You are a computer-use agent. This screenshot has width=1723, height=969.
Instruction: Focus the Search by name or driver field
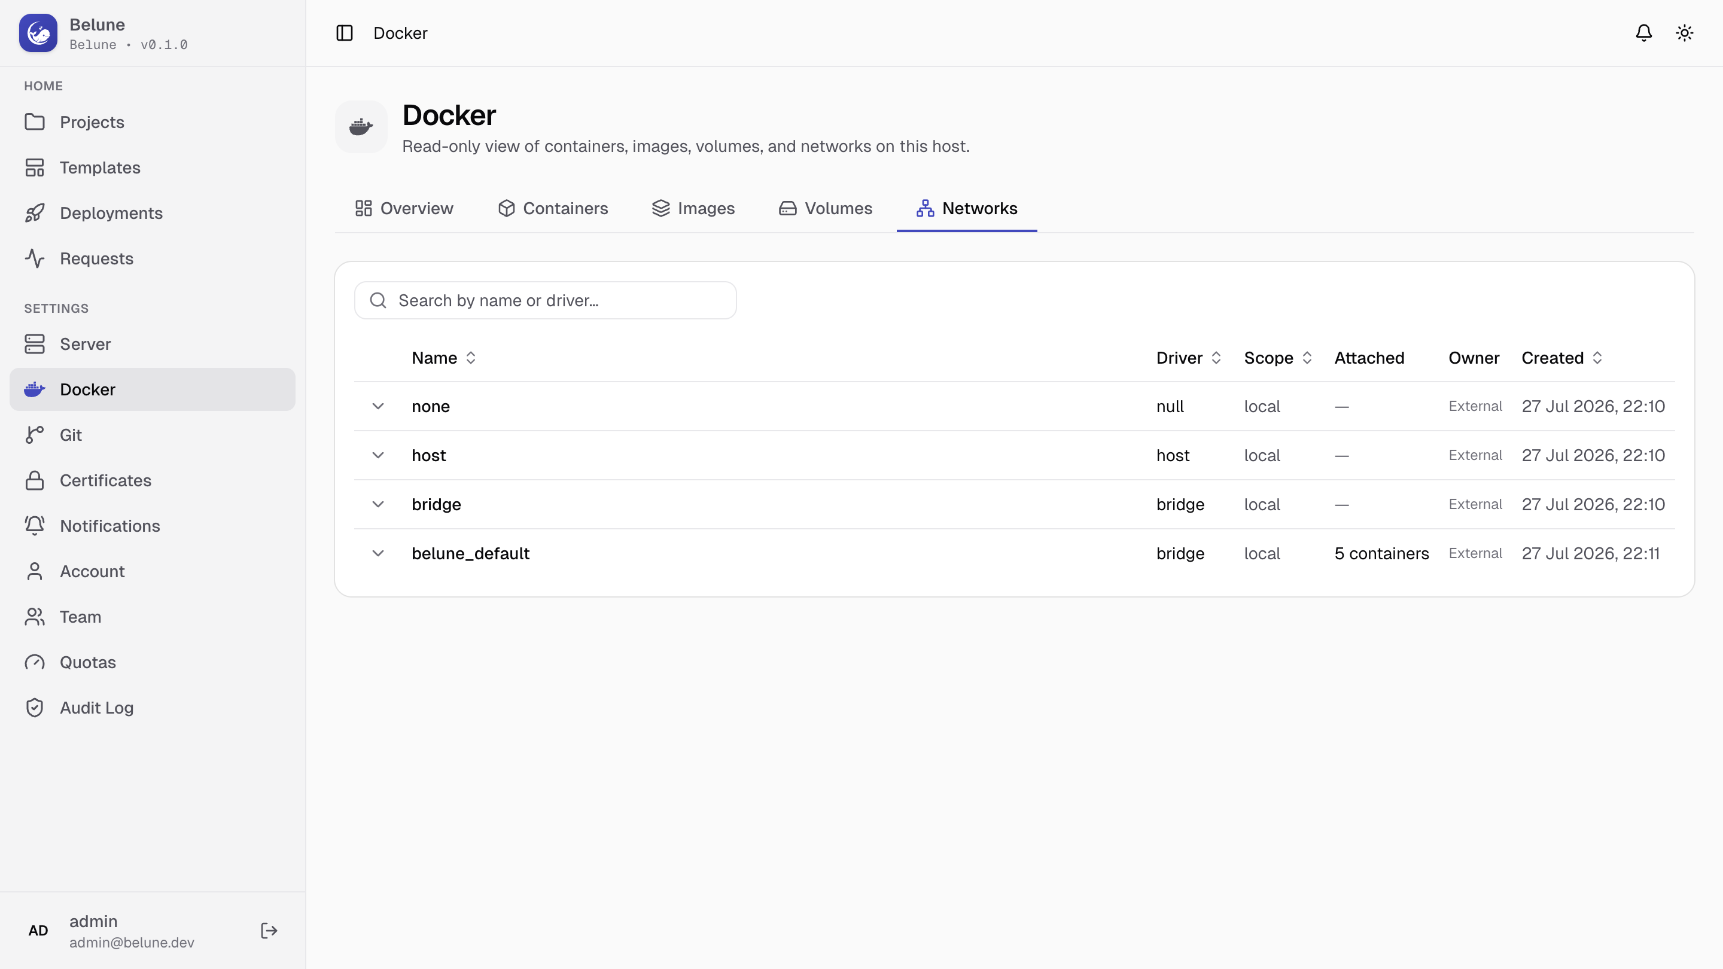pos(545,300)
